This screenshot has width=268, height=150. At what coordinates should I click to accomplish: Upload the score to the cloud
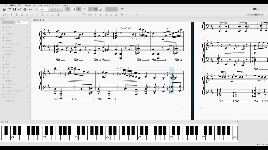coord(20,9)
